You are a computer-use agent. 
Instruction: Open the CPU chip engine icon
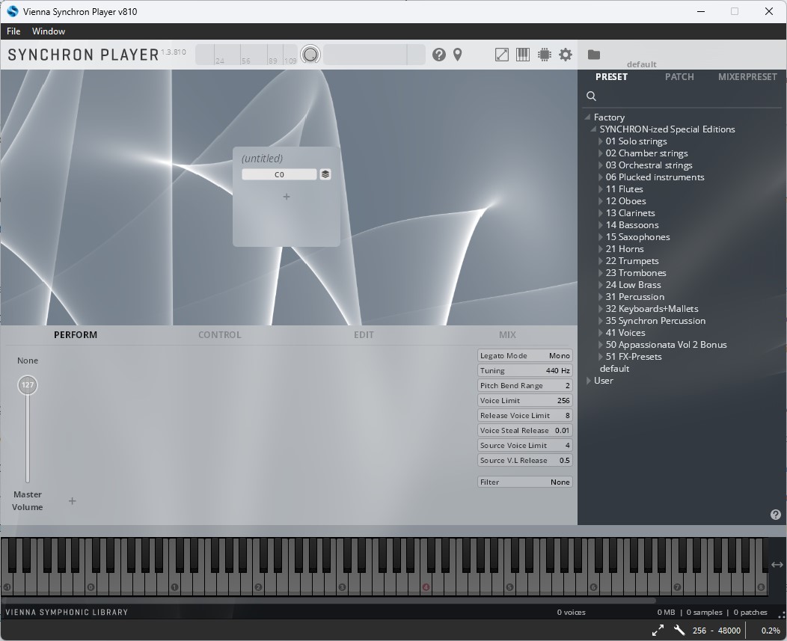click(544, 55)
